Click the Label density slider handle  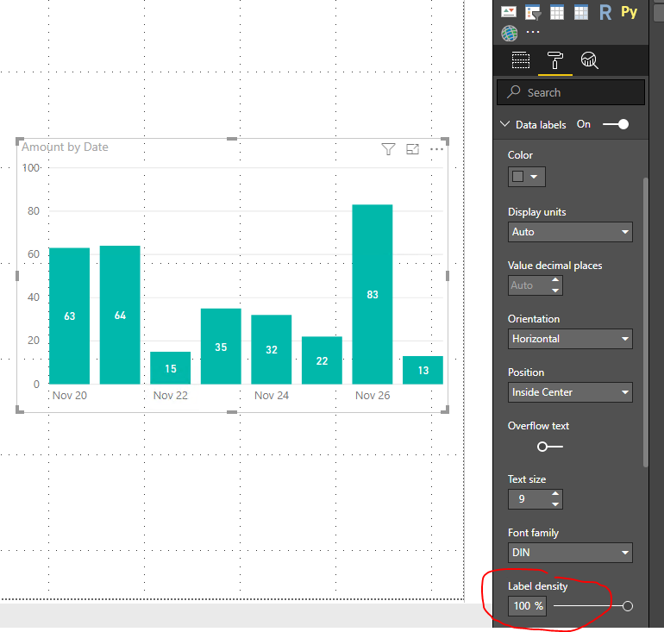click(x=628, y=606)
